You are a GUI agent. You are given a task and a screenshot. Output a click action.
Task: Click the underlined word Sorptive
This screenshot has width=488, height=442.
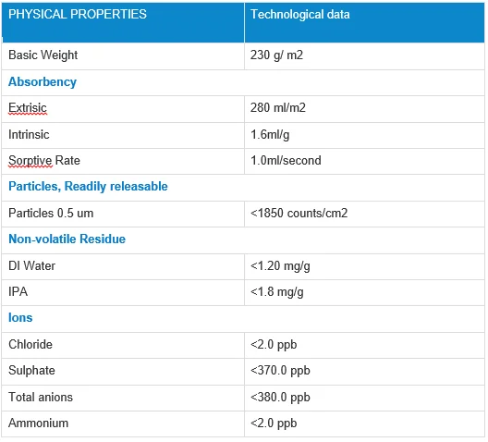(x=30, y=161)
